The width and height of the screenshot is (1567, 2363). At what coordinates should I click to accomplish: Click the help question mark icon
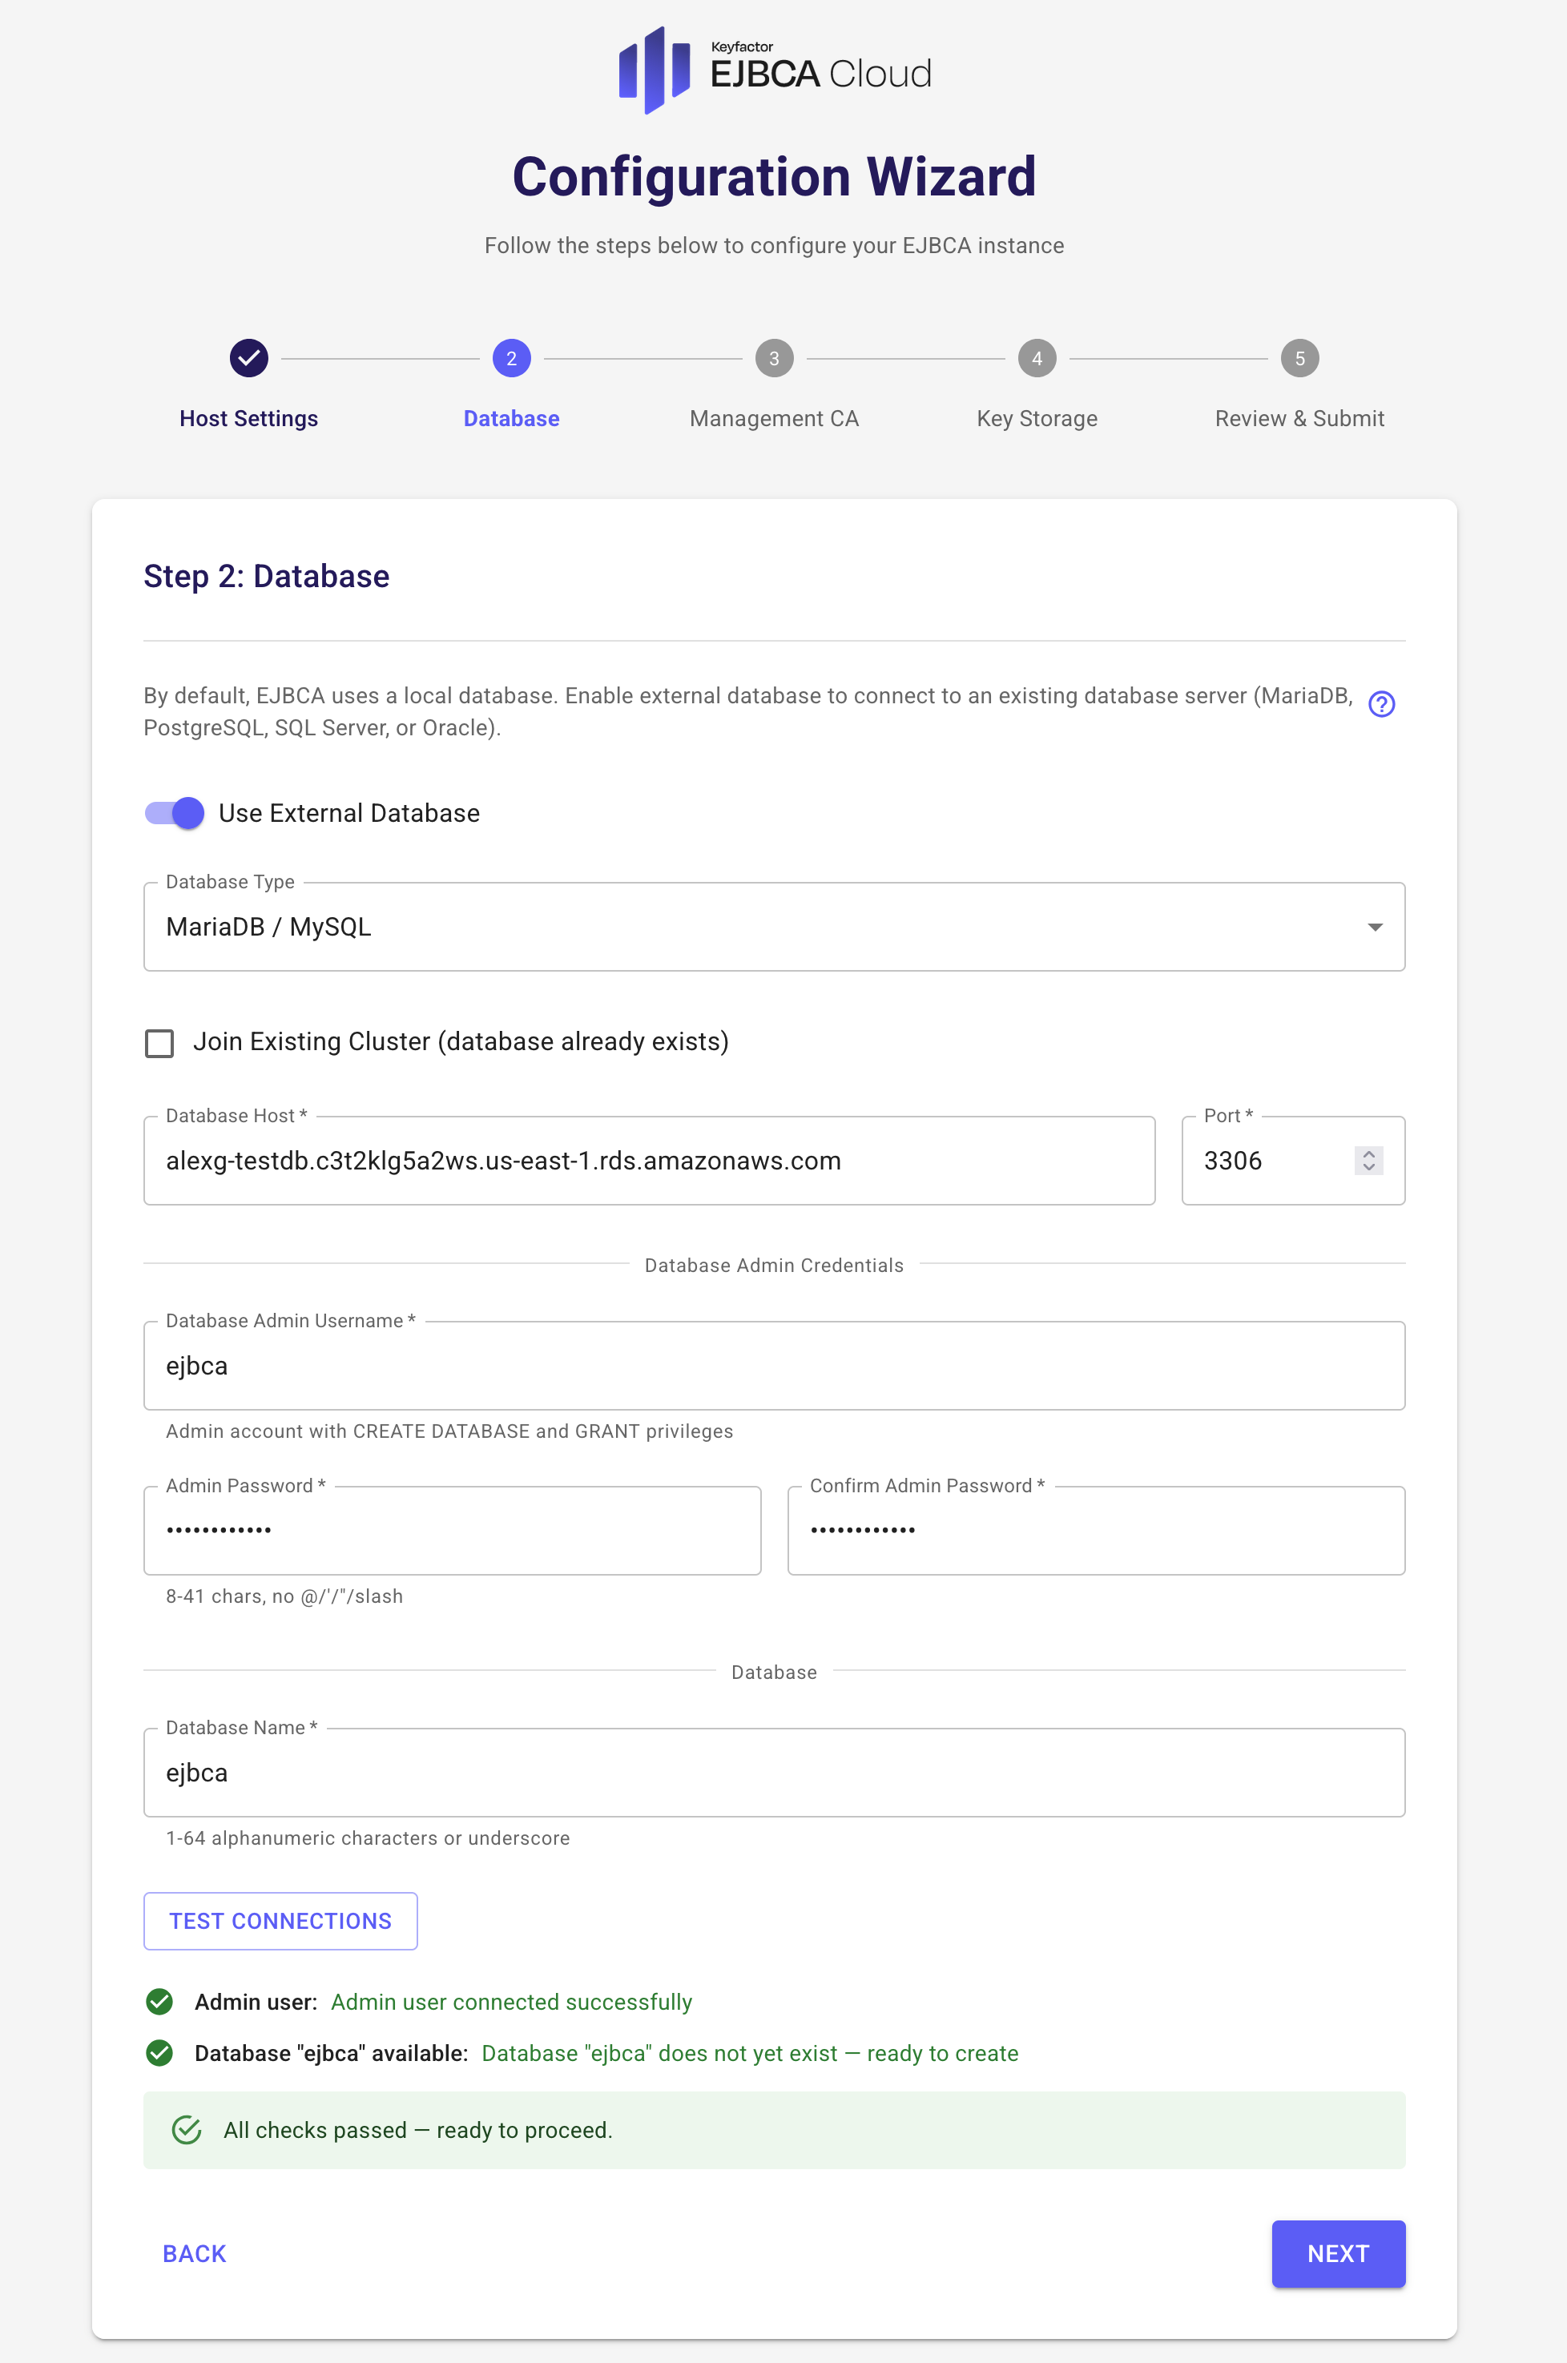tap(1380, 704)
